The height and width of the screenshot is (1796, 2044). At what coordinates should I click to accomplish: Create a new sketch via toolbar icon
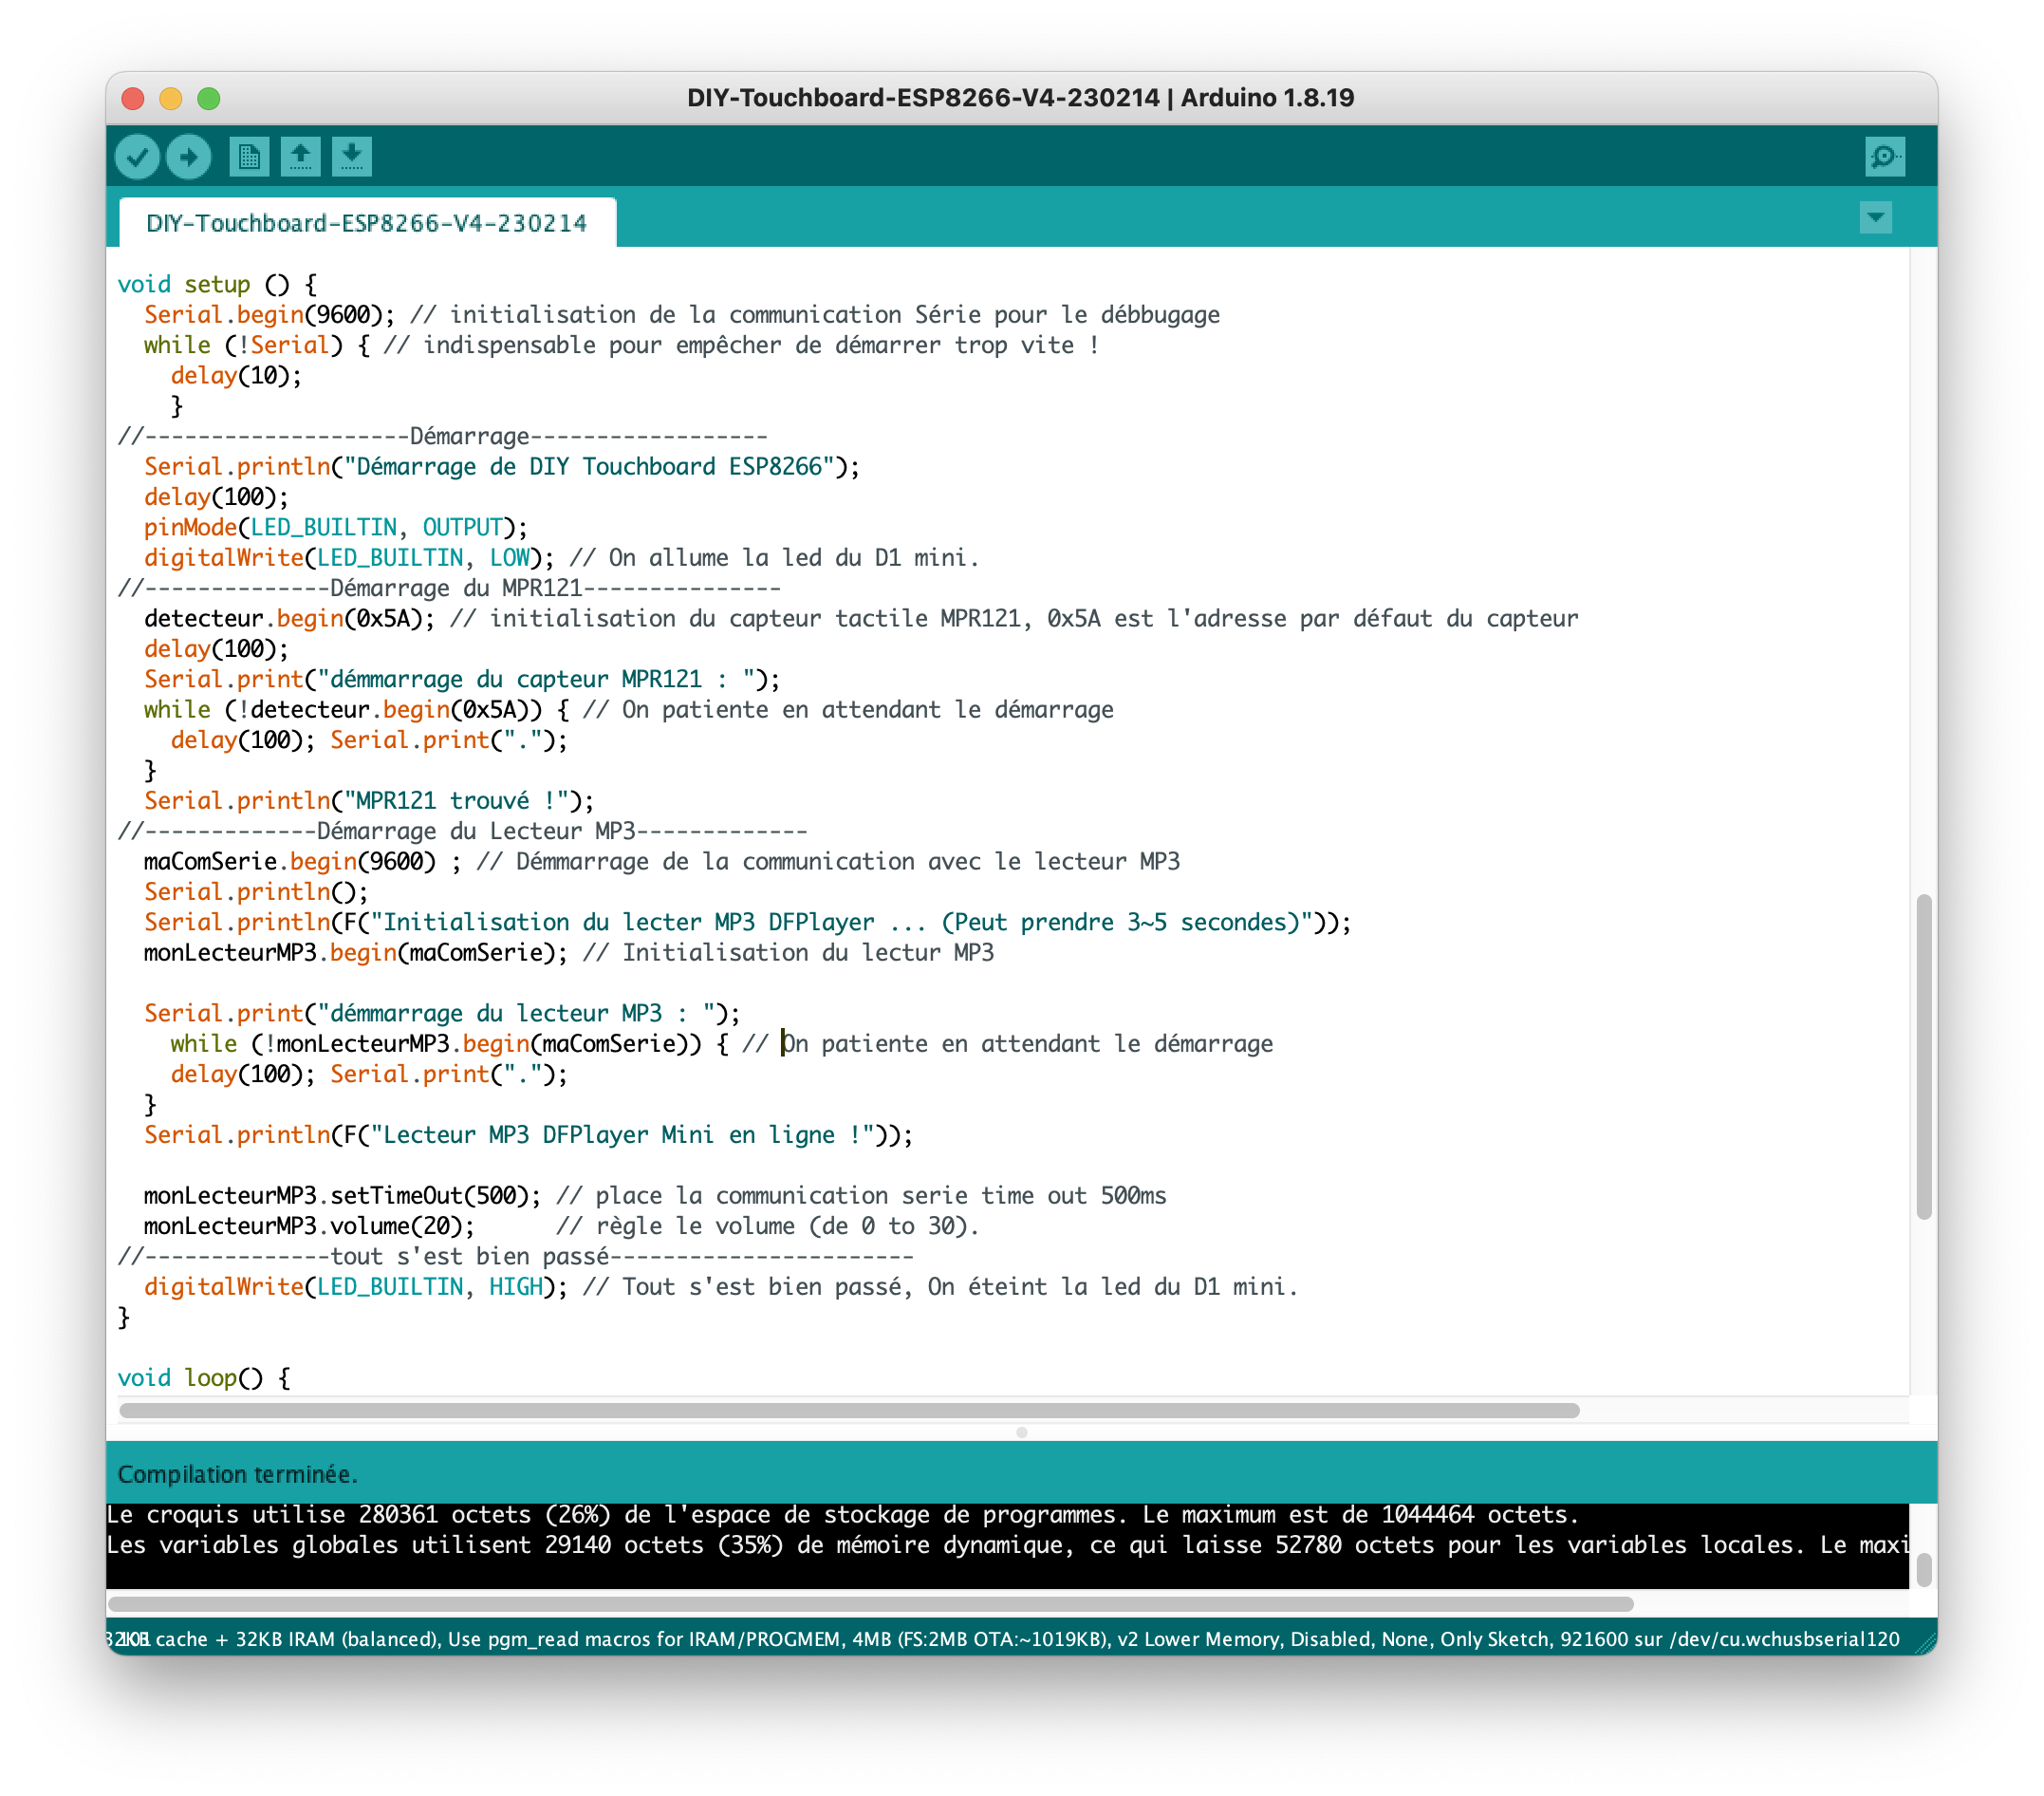[x=248, y=157]
